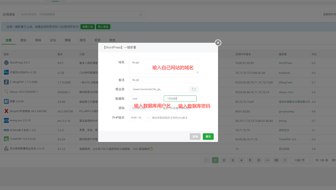This screenshot has width=336, height=190.
Task: Open 芸众科技 provider link
Action: pos(284,149)
